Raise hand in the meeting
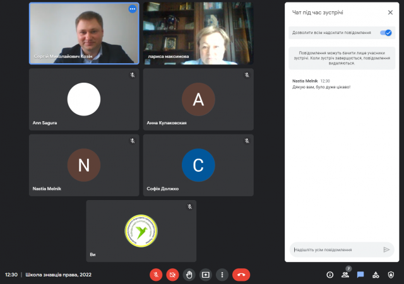 click(189, 275)
